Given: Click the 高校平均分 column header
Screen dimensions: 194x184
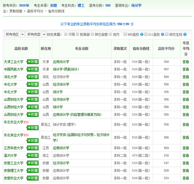Looking at the screenshot, I should [166, 48].
